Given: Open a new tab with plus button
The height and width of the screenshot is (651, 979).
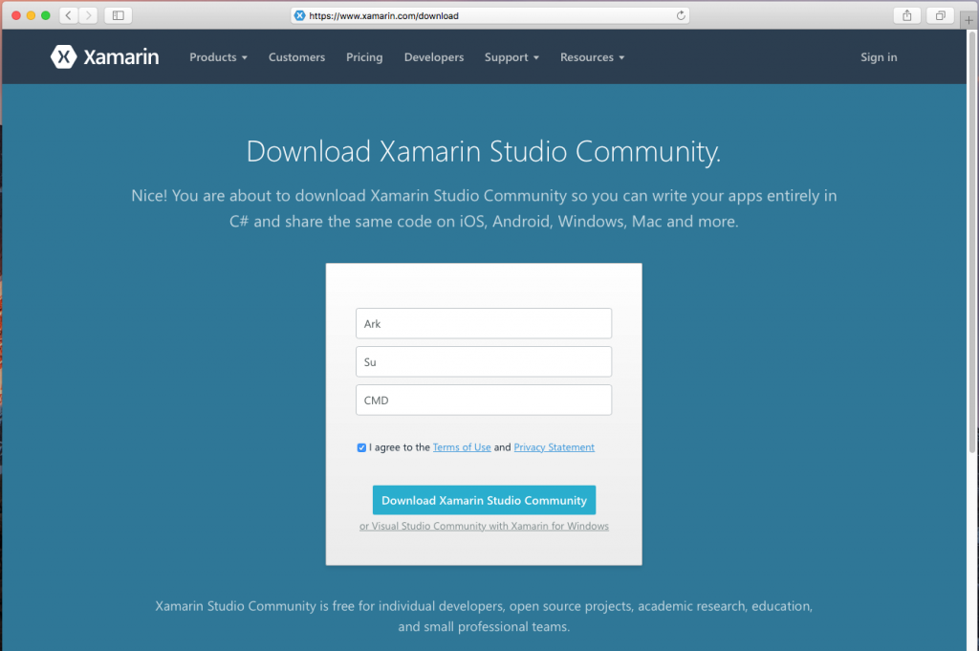Looking at the screenshot, I should pyautogui.click(x=968, y=19).
